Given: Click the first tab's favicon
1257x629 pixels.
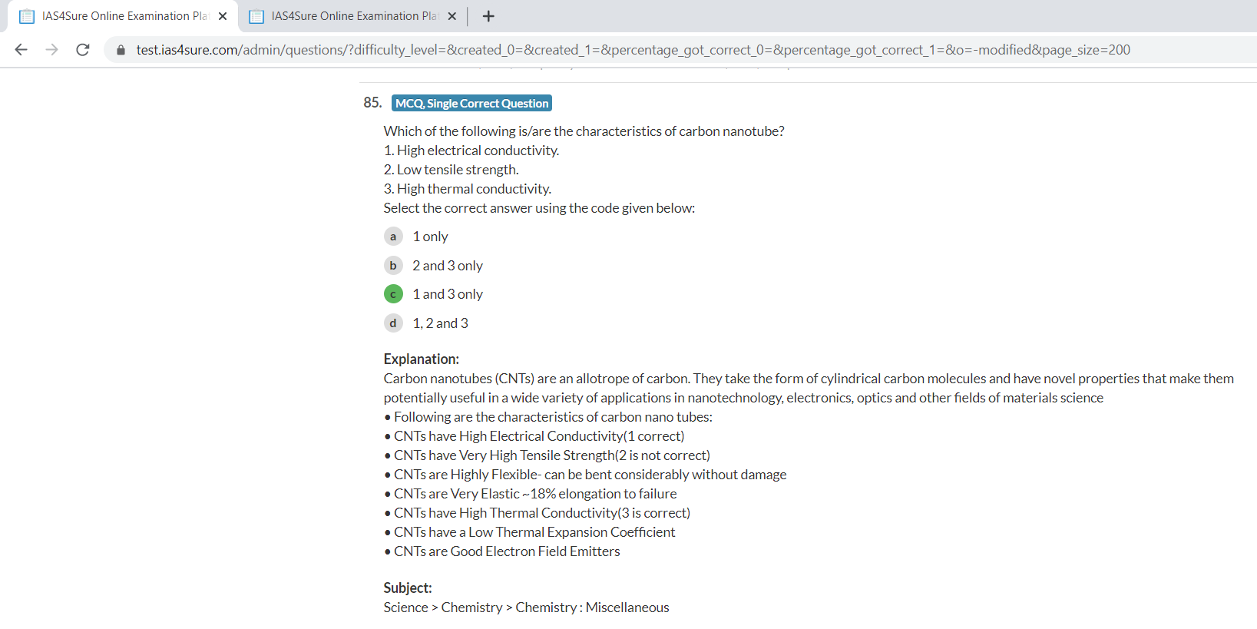Looking at the screenshot, I should pyautogui.click(x=27, y=16).
